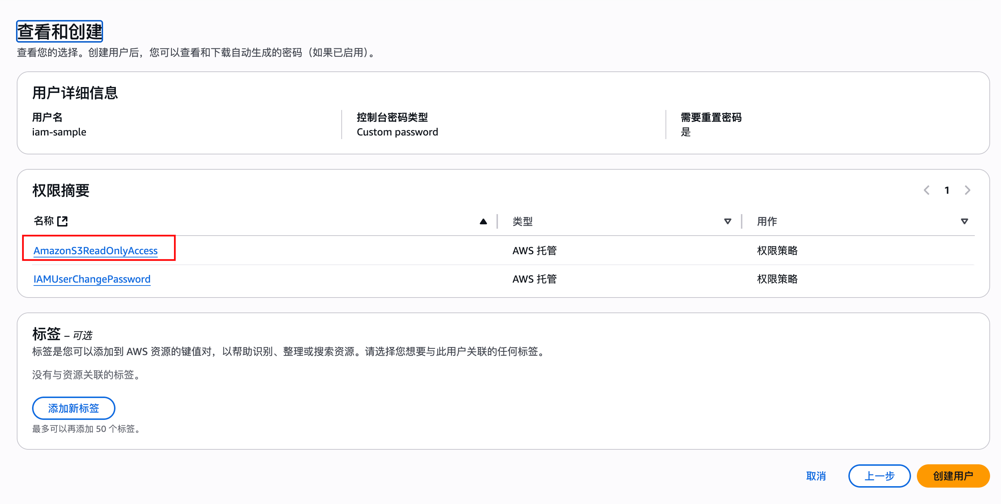Screen dimensions: 1001x504
Task: Click the AWS 托管 type cell for AmazonS3ReadOnlyAccess
Action: [x=534, y=250]
